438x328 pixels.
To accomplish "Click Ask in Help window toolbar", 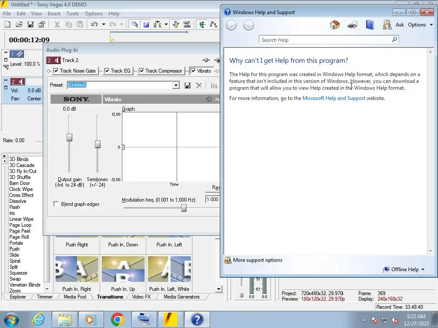I will click(400, 24).
